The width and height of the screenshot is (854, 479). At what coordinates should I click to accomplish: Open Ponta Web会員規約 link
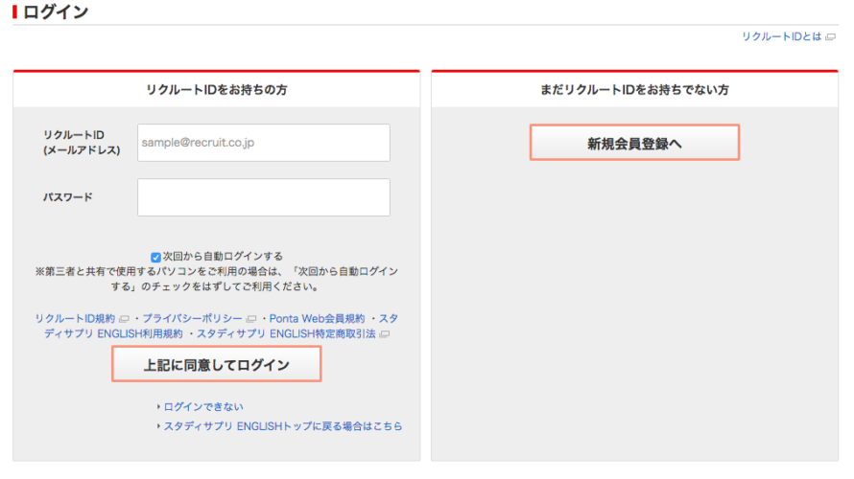317,319
